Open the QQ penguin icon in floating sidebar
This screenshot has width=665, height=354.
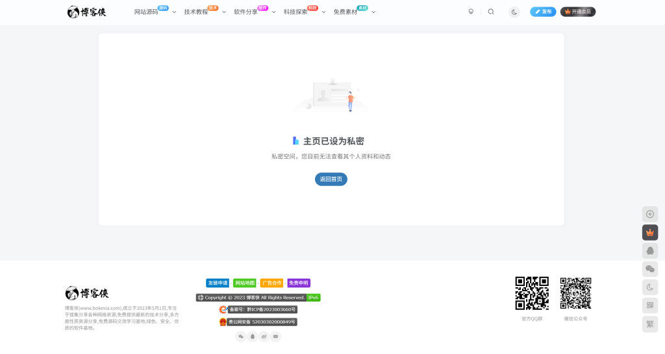tap(650, 251)
